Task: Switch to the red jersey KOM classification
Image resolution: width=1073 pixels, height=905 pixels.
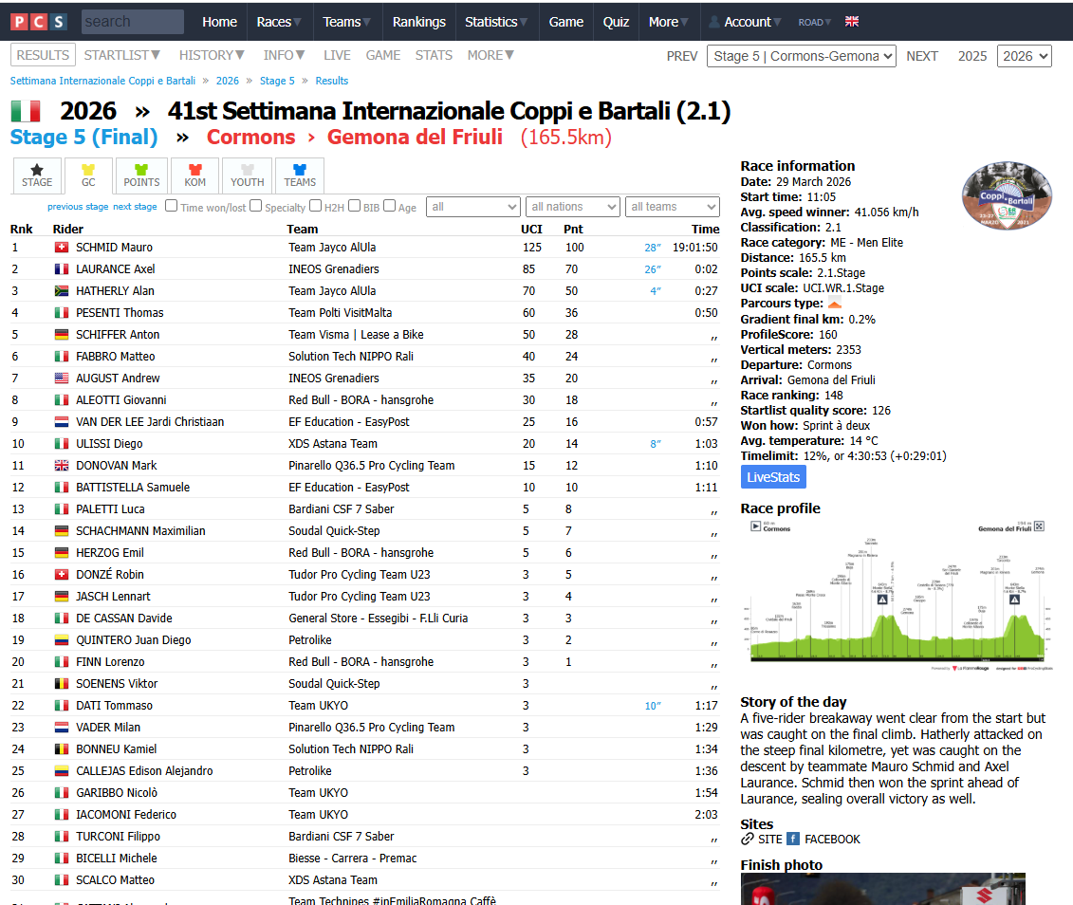Action: tap(194, 175)
